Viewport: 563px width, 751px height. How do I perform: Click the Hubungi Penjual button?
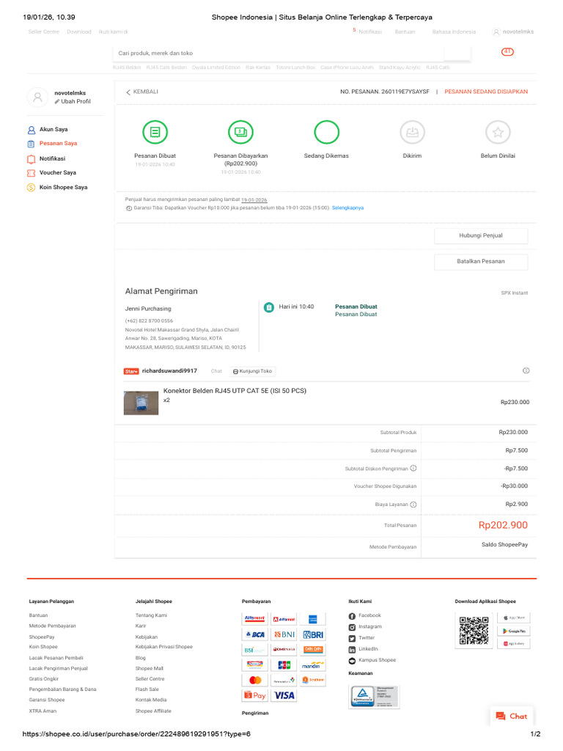481,235
